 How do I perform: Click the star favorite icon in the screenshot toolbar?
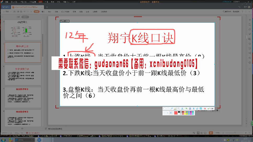(201, 109)
